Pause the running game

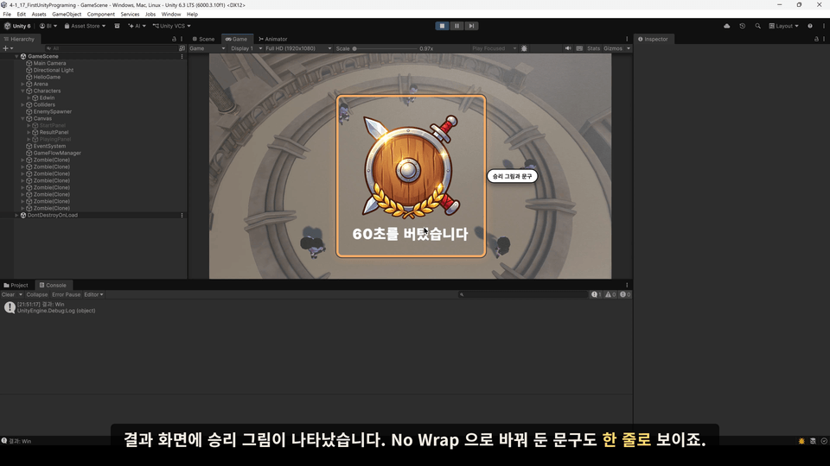[456, 26]
